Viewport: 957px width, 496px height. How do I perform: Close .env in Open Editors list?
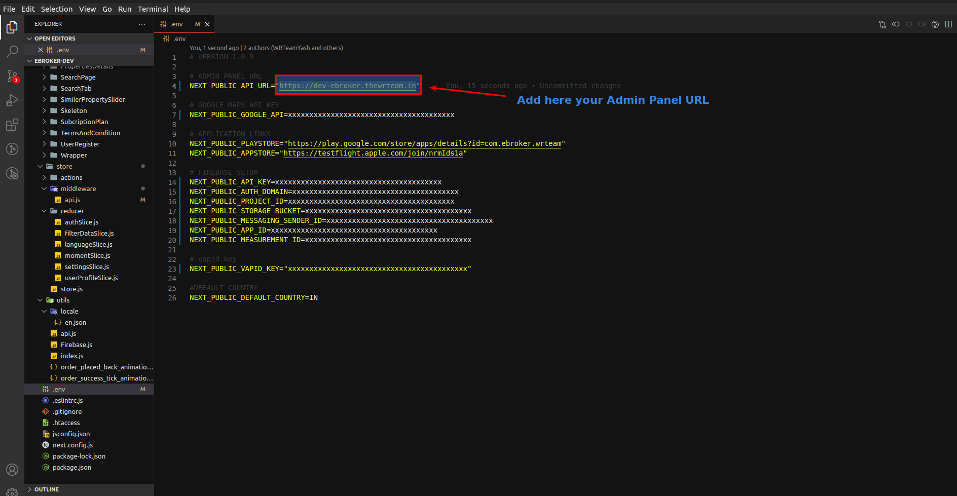[x=41, y=50]
